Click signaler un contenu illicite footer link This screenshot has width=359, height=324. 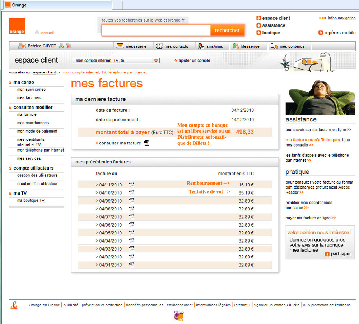pos(276,305)
